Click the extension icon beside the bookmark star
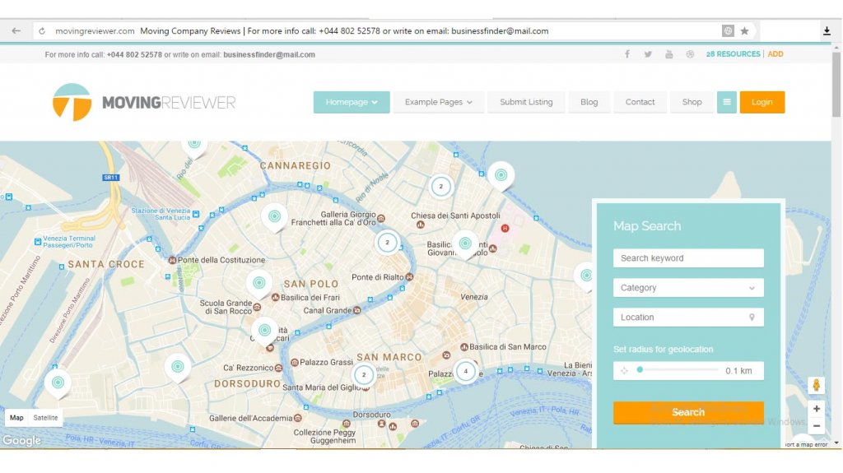Screen dimensions: 843x473 [x=728, y=31]
